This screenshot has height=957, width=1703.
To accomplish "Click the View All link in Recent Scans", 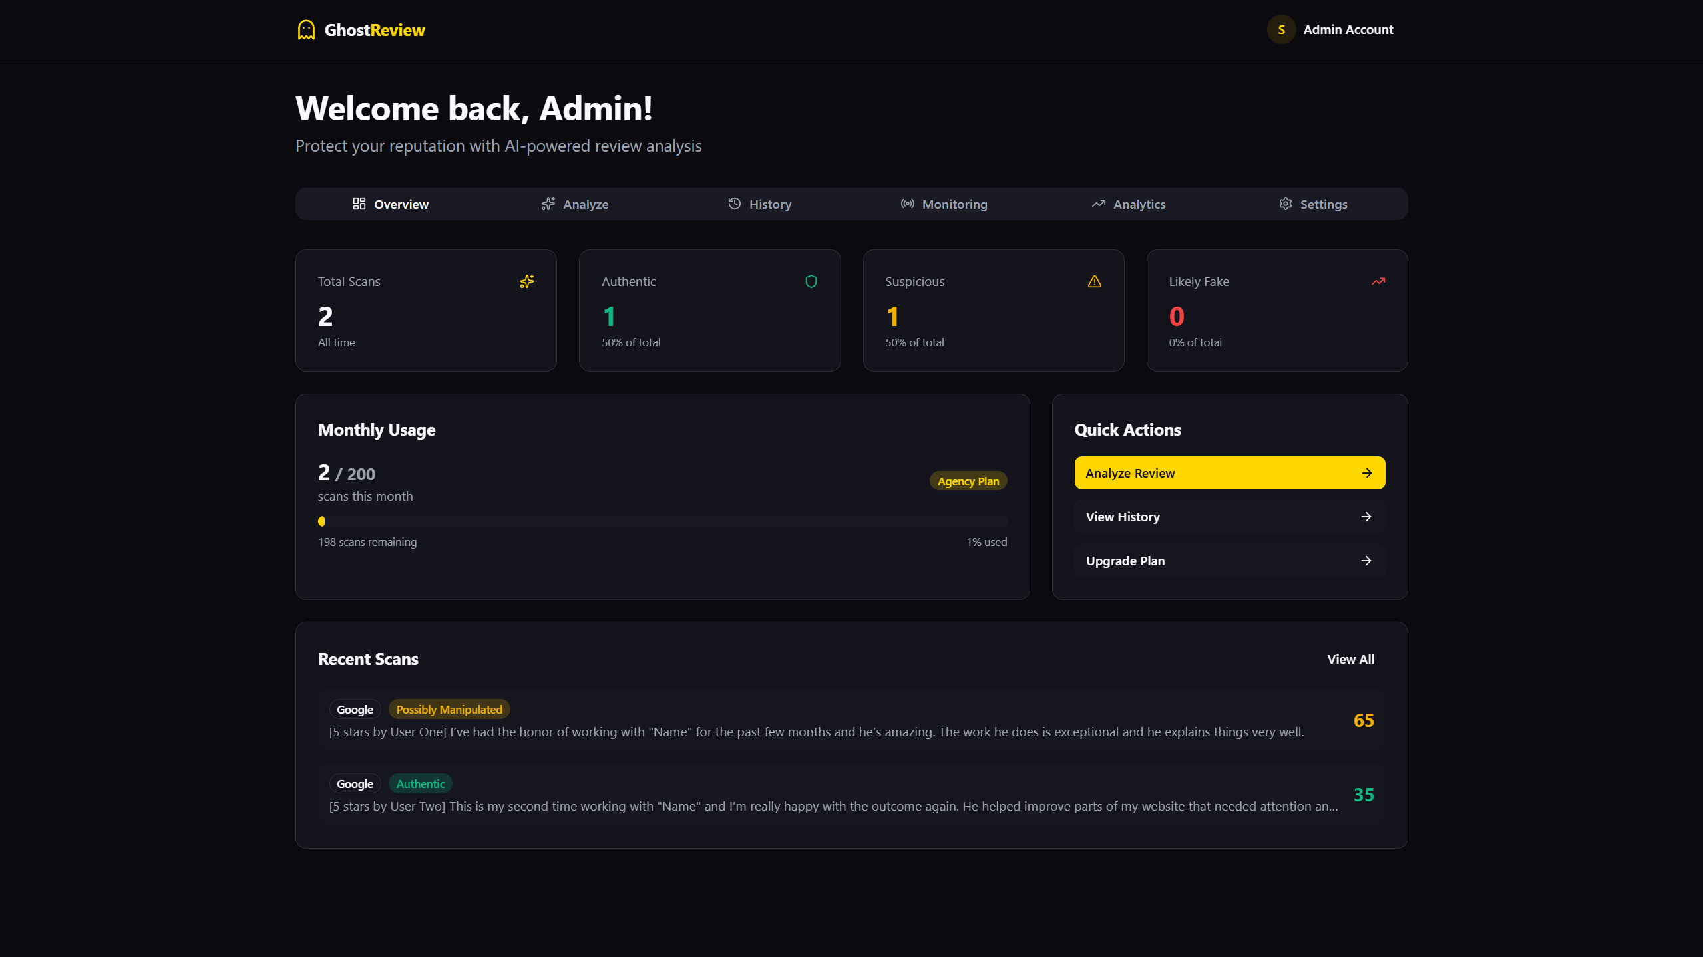I will click(x=1350, y=659).
